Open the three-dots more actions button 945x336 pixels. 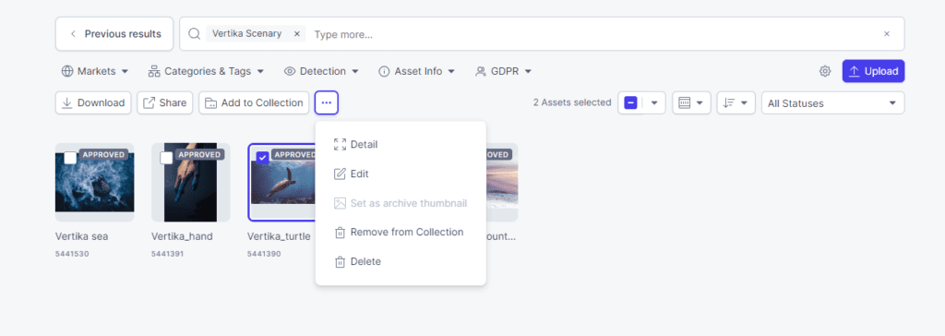click(x=326, y=102)
